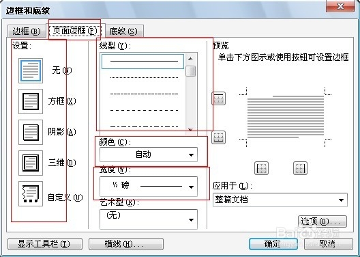Click the line style scrollbar thumb
Image resolution: width=360 pixels, height=257 pixels.
pyautogui.click(x=191, y=71)
